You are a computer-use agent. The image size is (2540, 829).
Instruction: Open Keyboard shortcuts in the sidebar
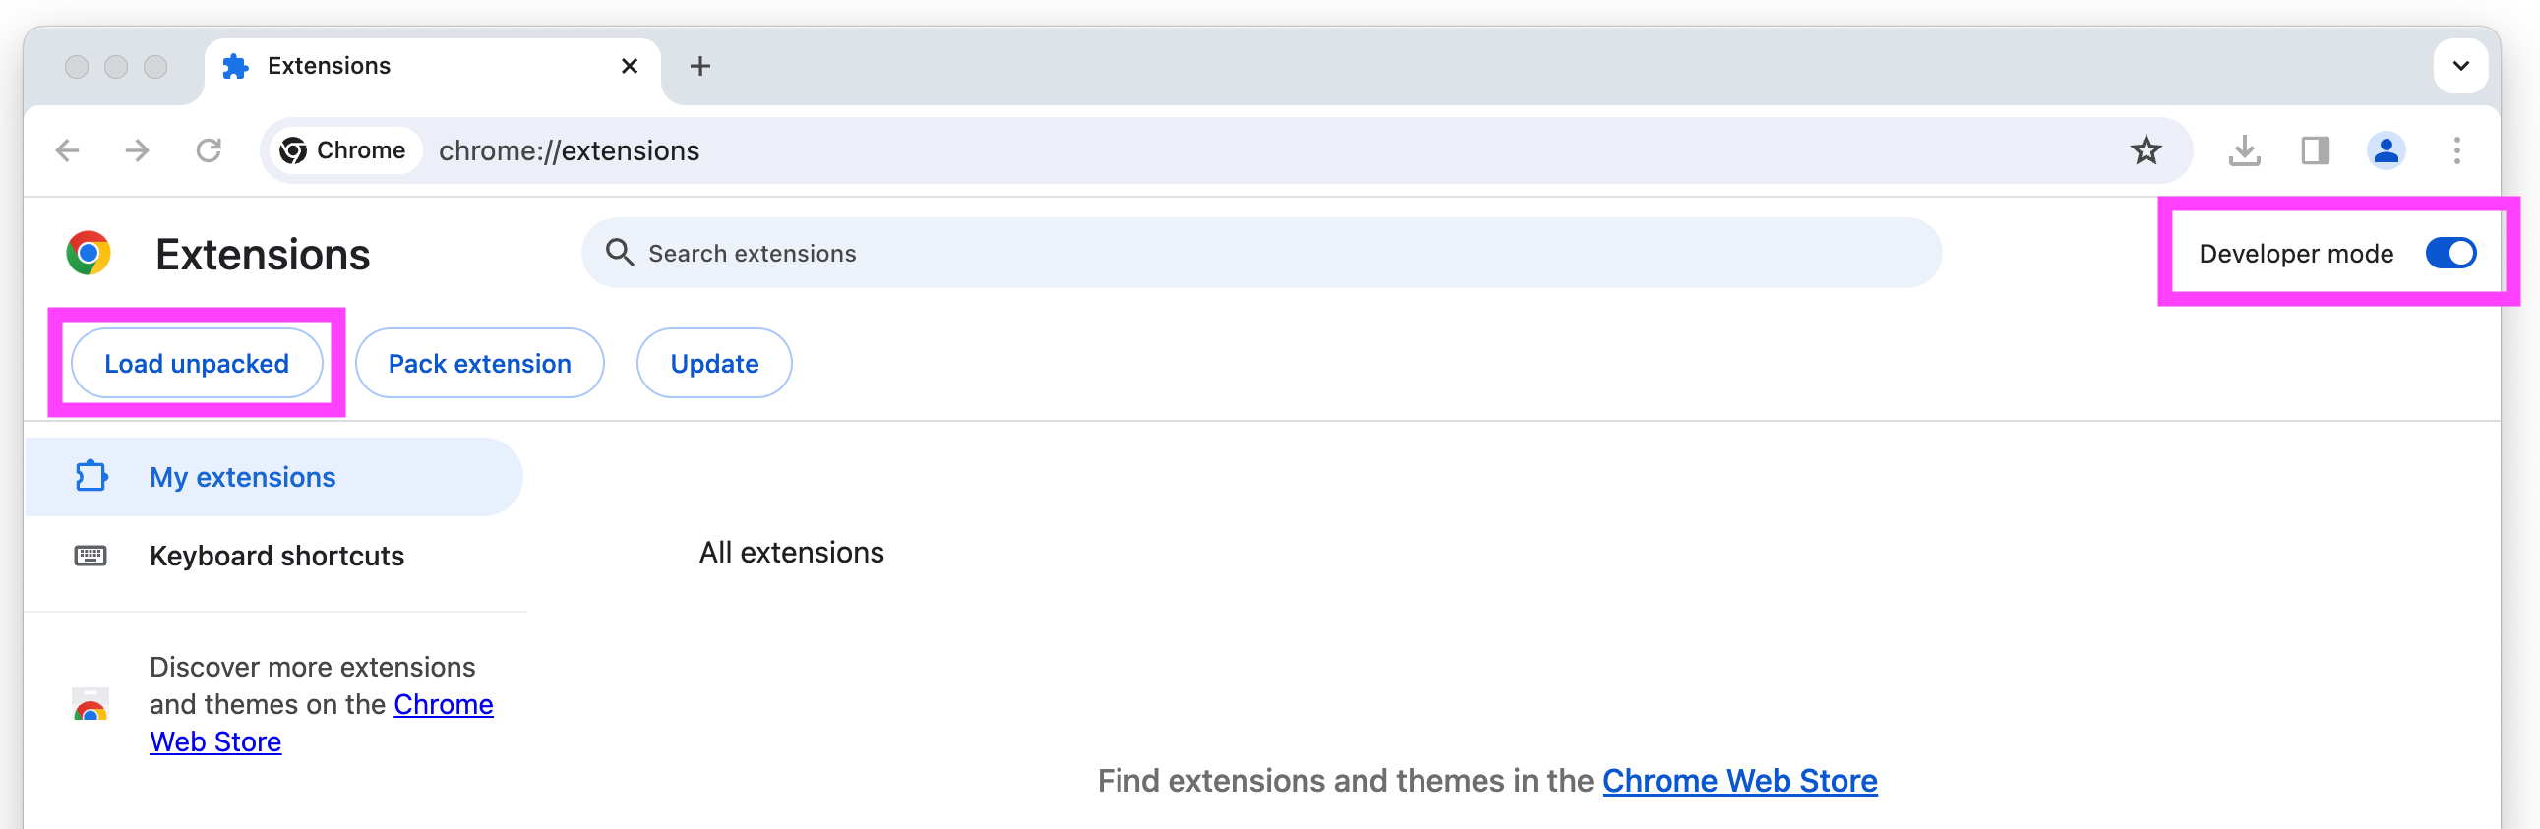[x=276, y=556]
